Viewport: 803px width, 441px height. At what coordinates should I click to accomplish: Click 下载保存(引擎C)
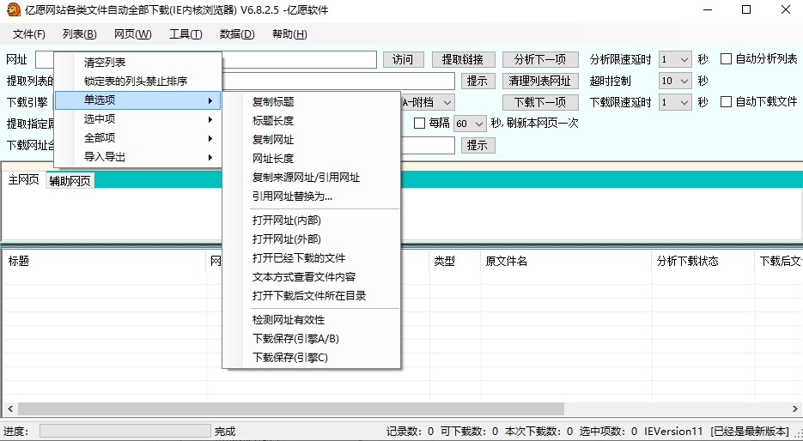click(312, 358)
